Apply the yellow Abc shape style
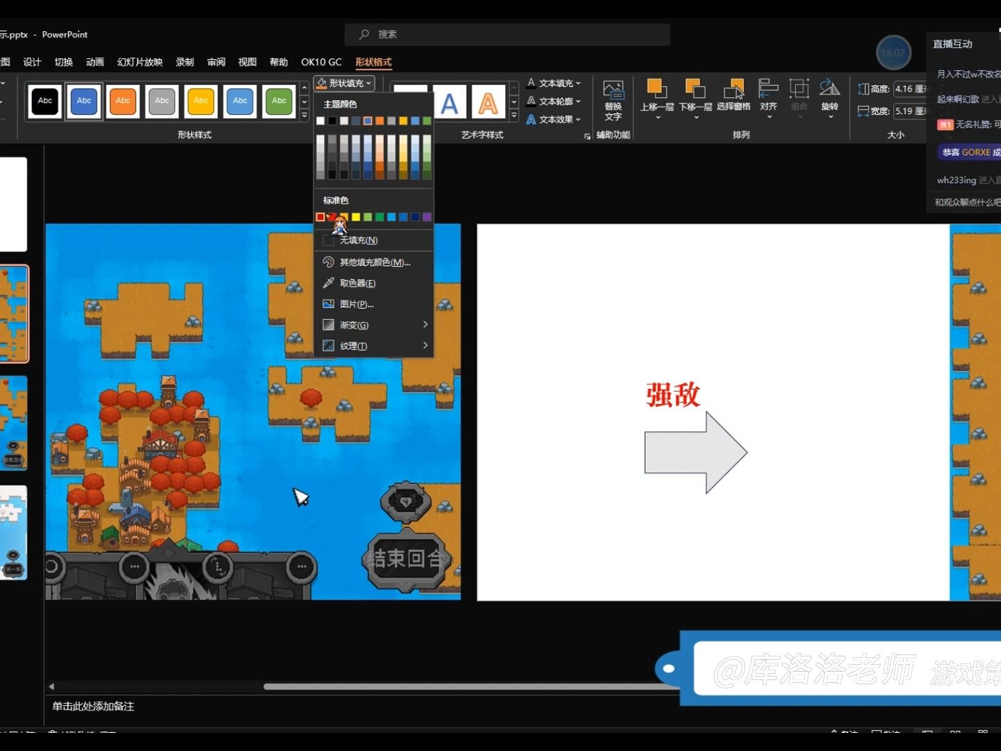 (x=201, y=101)
